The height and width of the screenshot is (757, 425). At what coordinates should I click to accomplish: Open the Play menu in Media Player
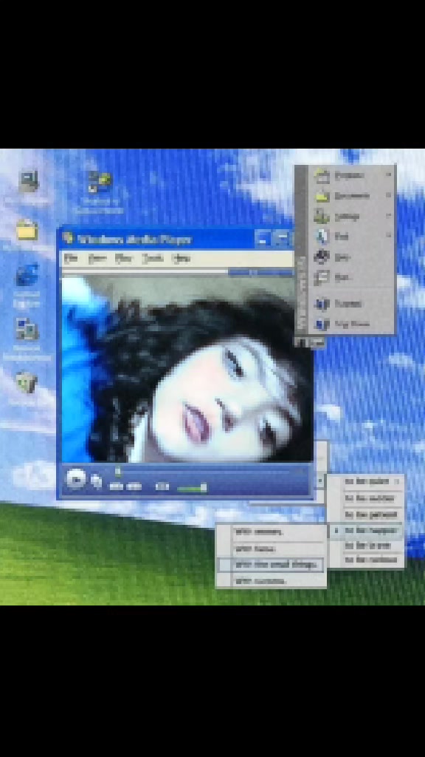123,259
